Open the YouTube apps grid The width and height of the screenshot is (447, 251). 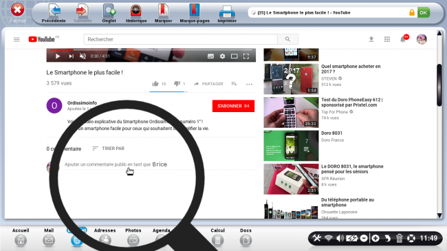[x=387, y=39]
